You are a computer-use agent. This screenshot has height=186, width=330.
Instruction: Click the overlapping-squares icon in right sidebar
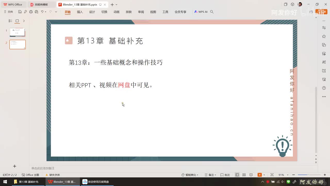pyautogui.click(x=324, y=45)
